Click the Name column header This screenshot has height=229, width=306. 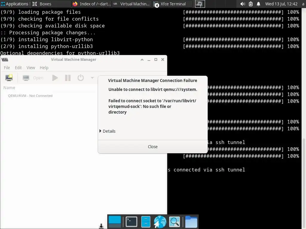click(9, 88)
